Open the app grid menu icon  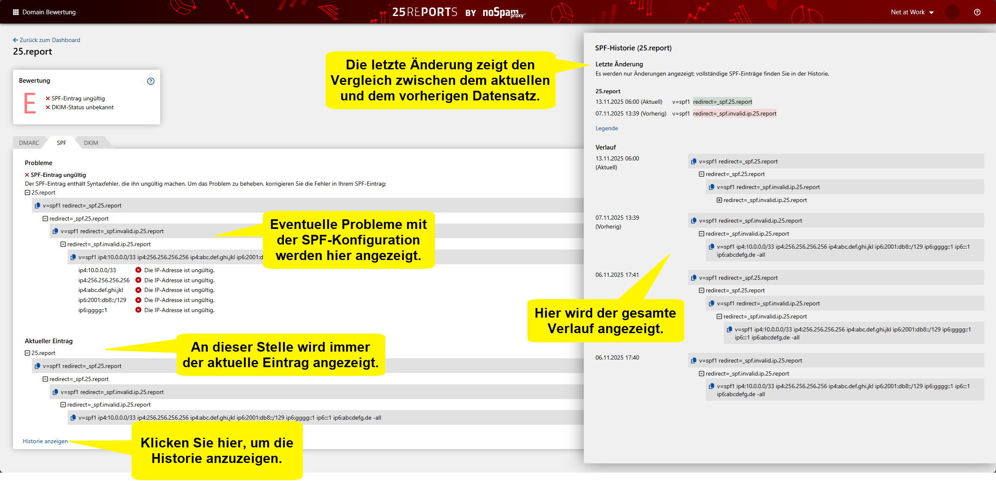(16, 12)
